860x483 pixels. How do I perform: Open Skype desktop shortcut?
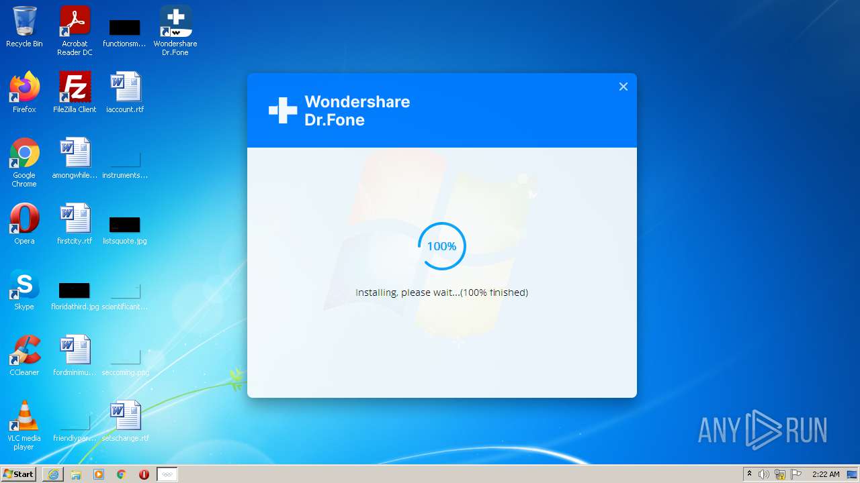pyautogui.click(x=24, y=290)
